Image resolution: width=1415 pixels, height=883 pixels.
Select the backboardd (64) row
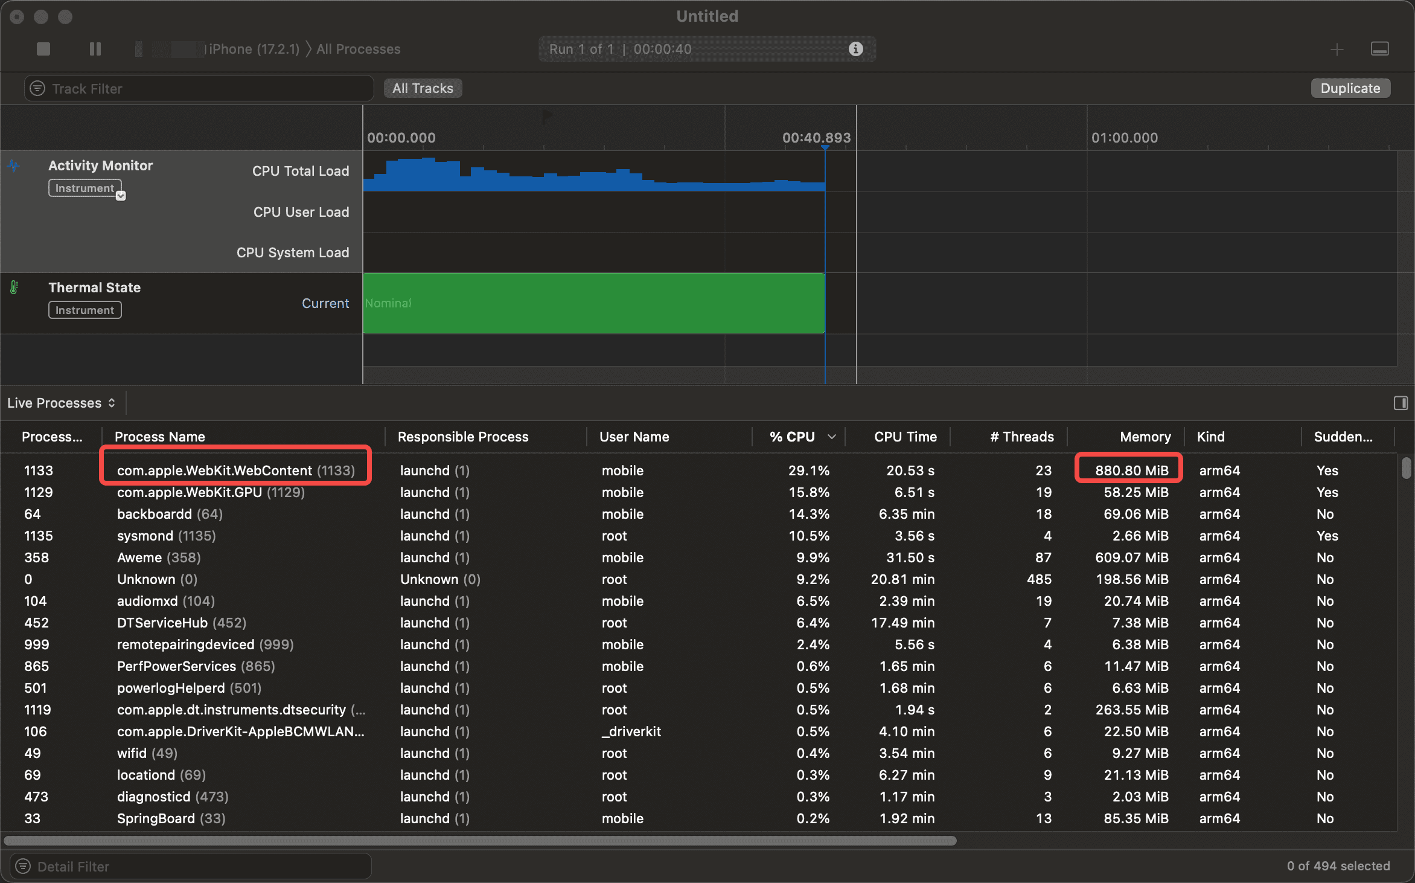coord(698,514)
